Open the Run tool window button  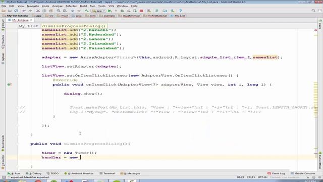[x=14, y=173]
